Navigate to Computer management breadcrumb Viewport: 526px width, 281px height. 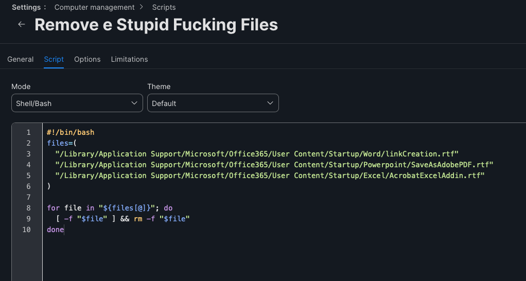point(94,7)
